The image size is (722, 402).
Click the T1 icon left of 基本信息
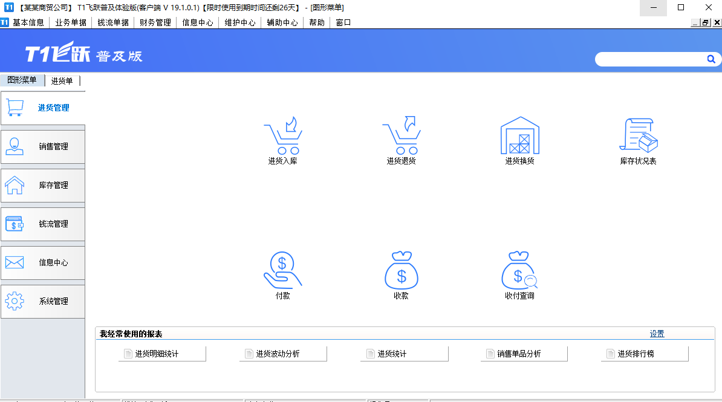pos(5,22)
